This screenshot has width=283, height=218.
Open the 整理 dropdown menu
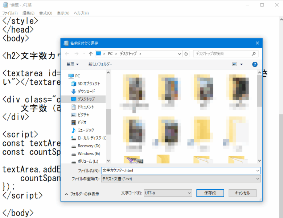click(x=73, y=64)
